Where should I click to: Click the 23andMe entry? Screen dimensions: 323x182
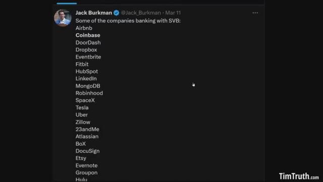pos(87,129)
